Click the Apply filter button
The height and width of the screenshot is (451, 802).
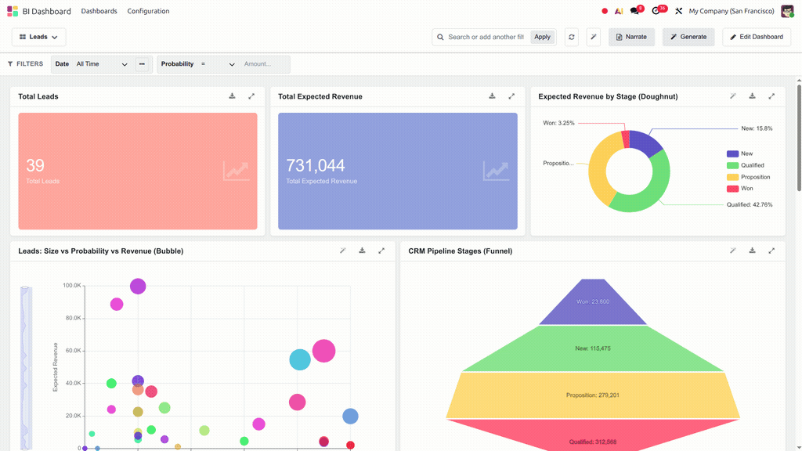click(542, 37)
